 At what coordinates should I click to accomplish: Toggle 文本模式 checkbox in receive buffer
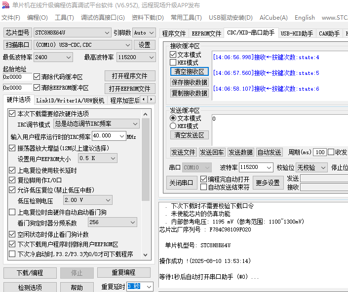[x=173, y=55]
